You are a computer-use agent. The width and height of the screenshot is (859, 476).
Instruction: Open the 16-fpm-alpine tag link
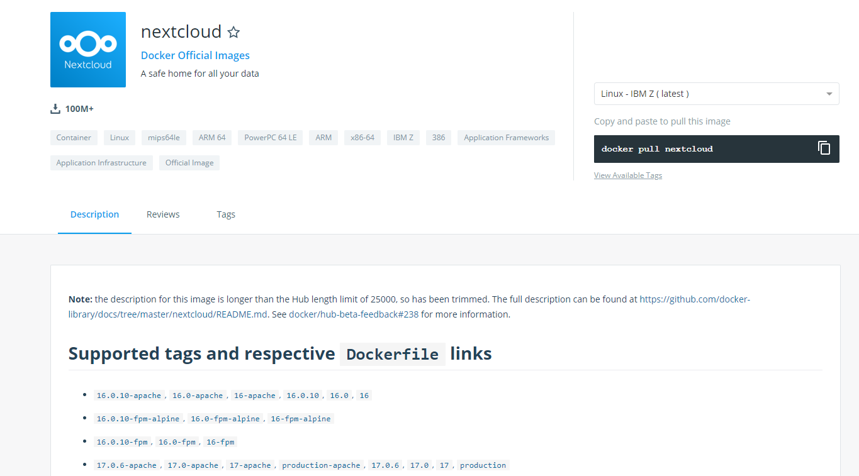pos(301,419)
